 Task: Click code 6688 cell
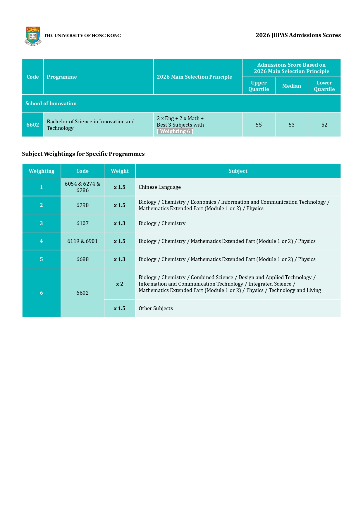tap(82, 259)
